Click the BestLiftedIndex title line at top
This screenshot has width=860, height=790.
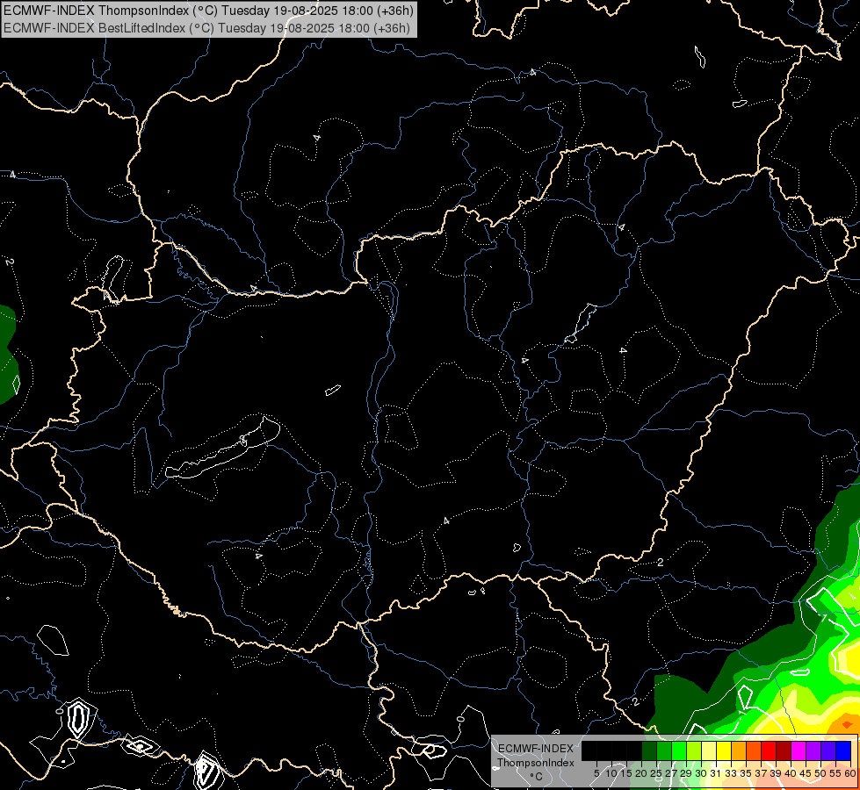point(206,28)
